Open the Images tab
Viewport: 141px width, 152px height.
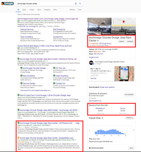pos(32,10)
